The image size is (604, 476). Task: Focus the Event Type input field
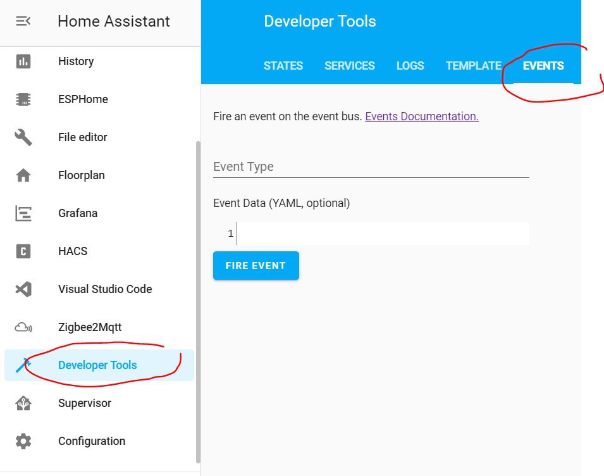[371, 167]
